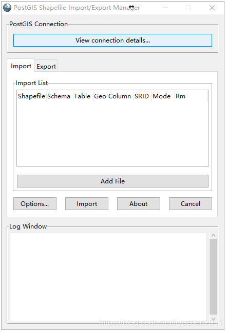
Task: Click the Schema column header
Action: [x=59, y=96]
